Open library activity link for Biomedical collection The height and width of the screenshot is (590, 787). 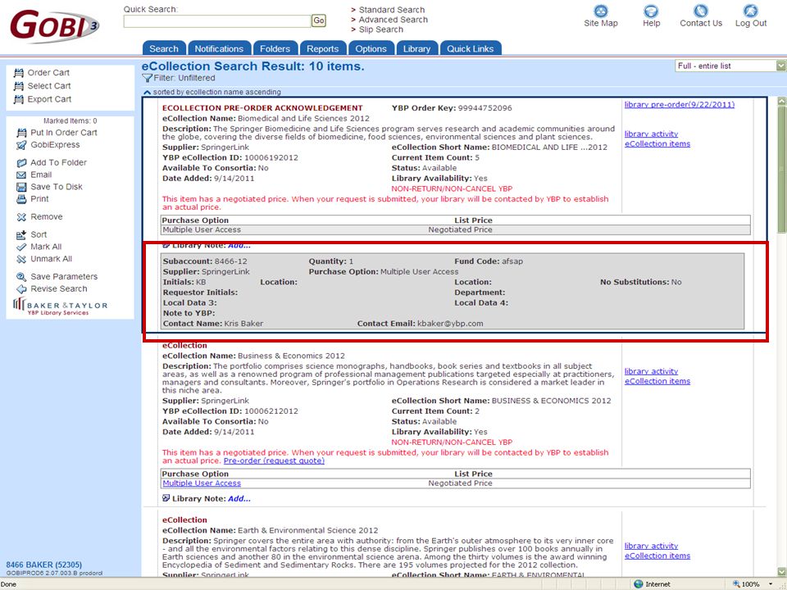651,134
